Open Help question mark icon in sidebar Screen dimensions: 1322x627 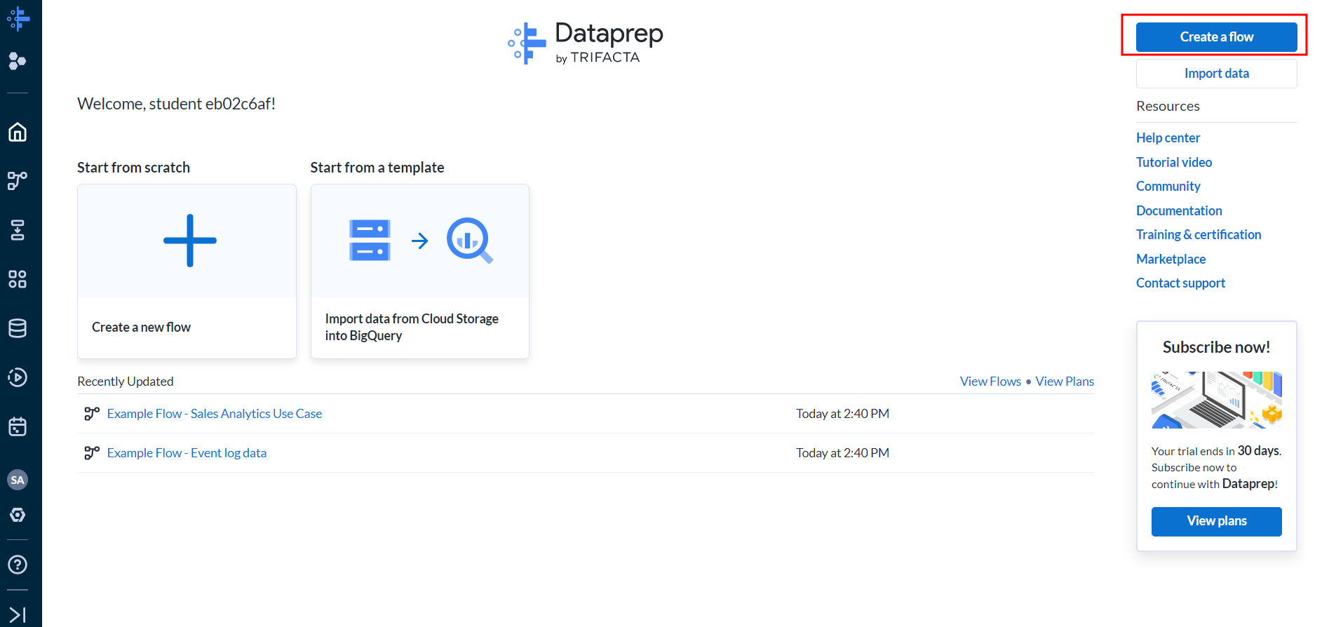pos(18,565)
